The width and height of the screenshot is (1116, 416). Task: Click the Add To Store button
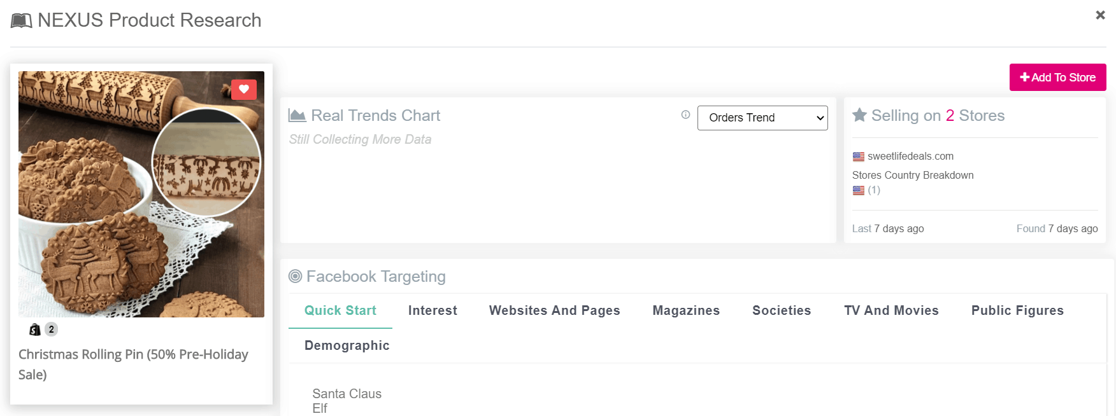(x=1057, y=77)
